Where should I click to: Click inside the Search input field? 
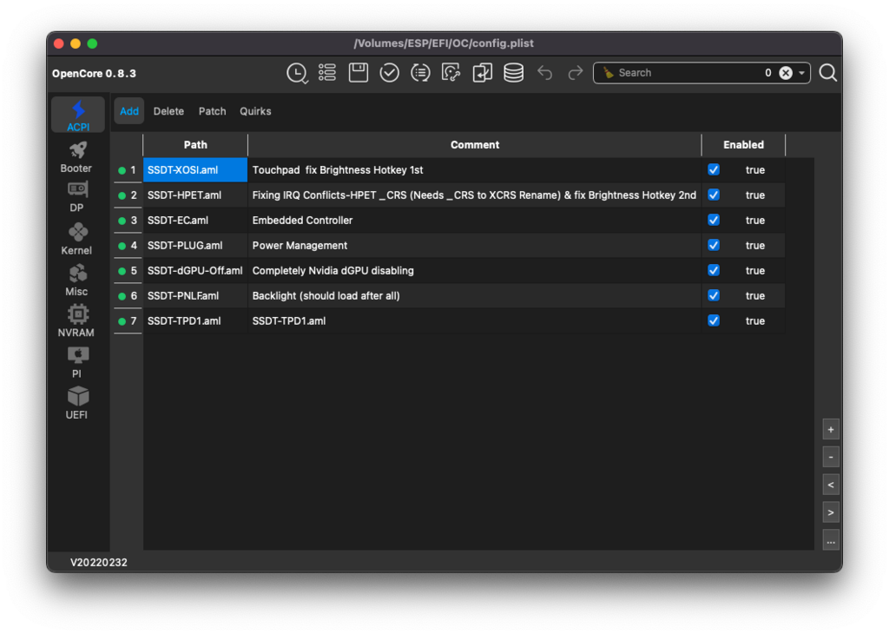pyautogui.click(x=686, y=73)
